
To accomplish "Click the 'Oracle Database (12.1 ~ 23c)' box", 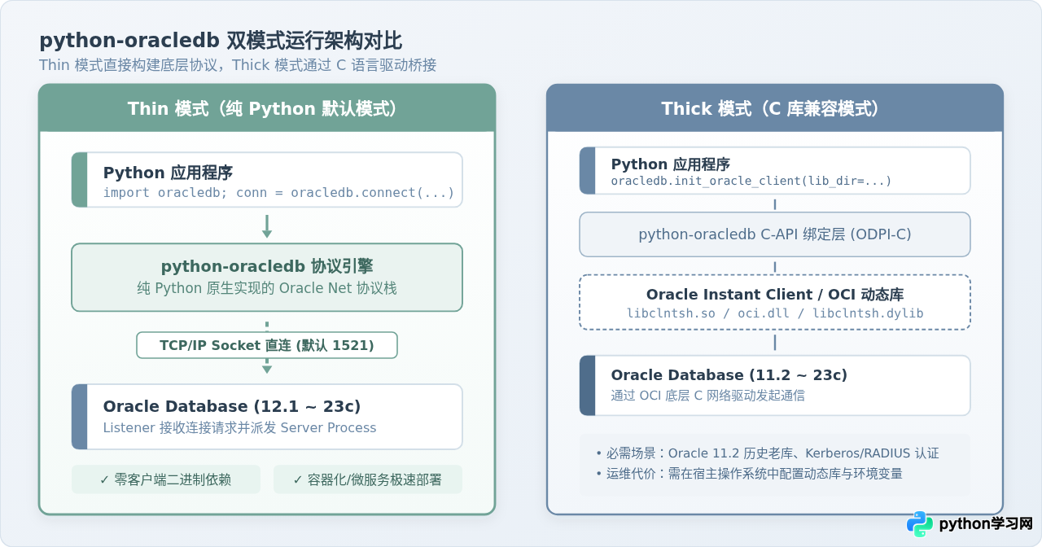I will (x=267, y=417).
